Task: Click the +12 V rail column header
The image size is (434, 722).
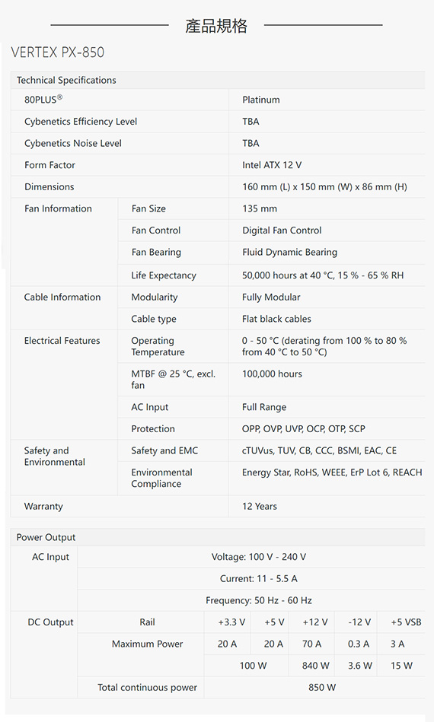Action: click(315, 622)
